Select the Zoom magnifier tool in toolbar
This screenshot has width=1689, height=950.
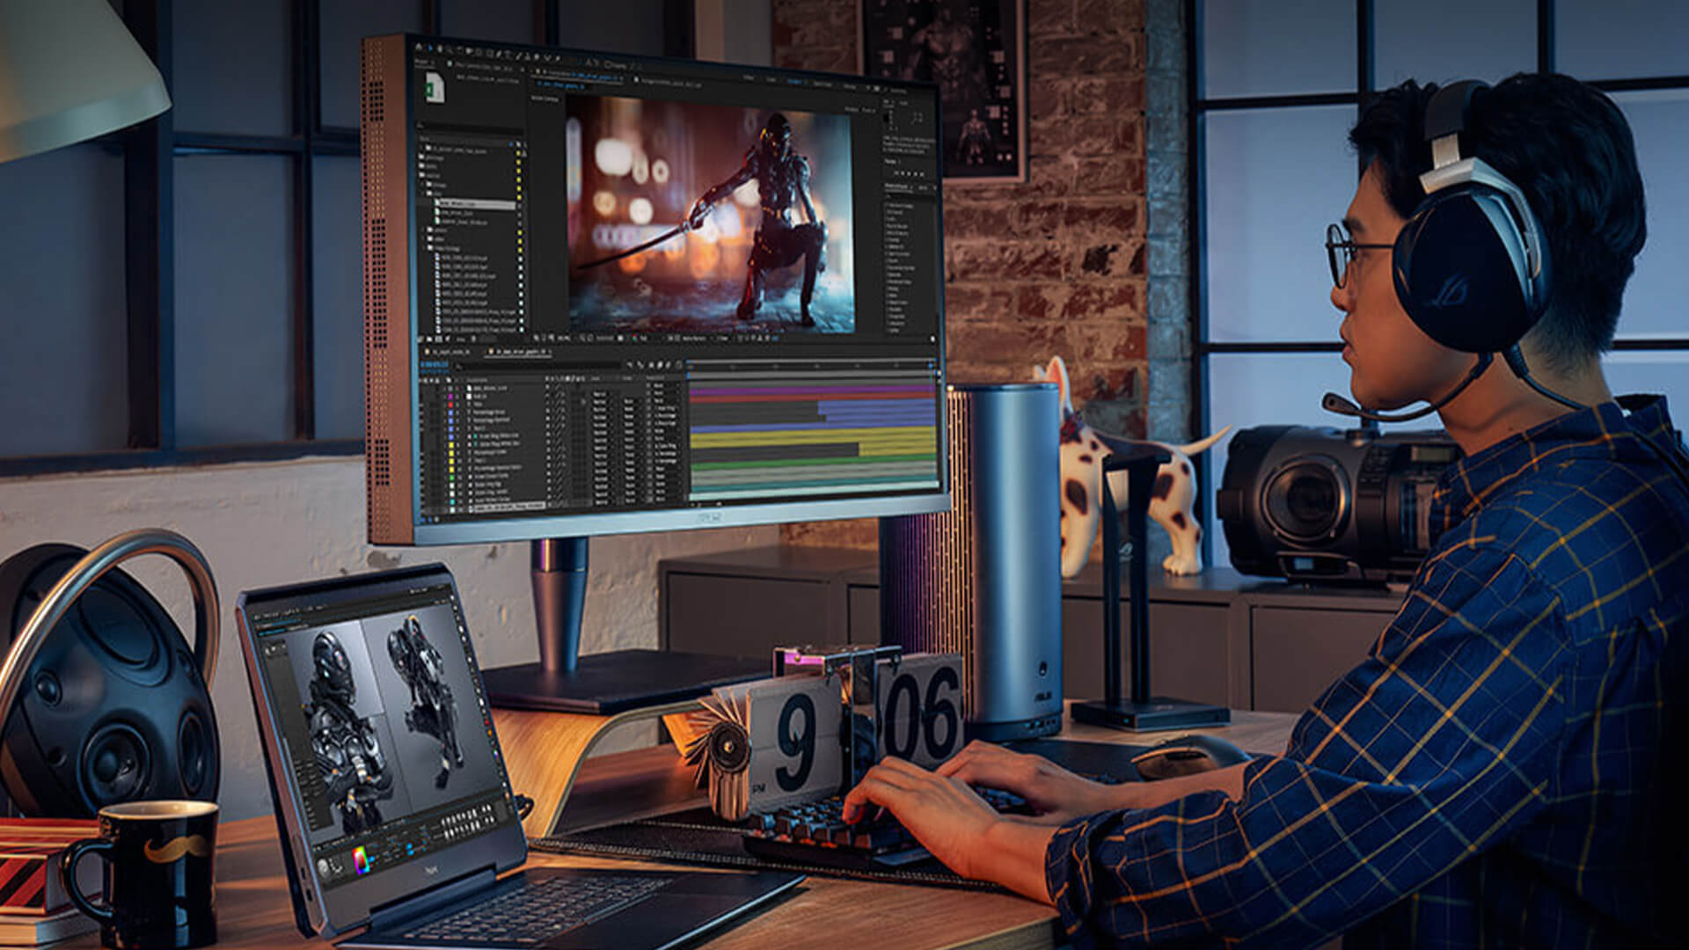[x=449, y=50]
